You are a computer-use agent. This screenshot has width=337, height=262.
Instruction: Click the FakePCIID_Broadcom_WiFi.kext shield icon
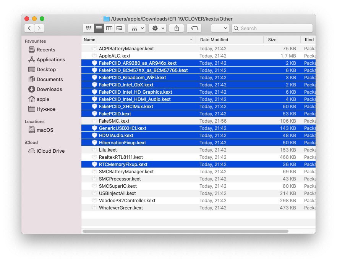pos(94,78)
